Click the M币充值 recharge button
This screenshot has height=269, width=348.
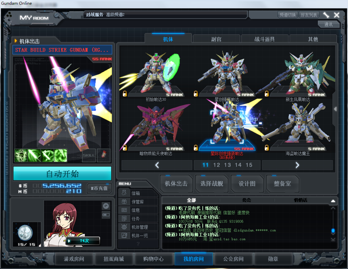[x=99, y=188]
